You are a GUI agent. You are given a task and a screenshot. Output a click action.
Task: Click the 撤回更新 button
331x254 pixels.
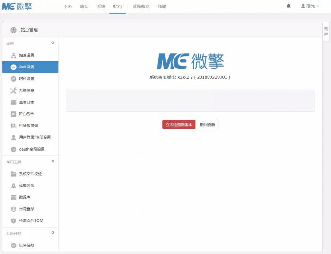[x=207, y=125]
